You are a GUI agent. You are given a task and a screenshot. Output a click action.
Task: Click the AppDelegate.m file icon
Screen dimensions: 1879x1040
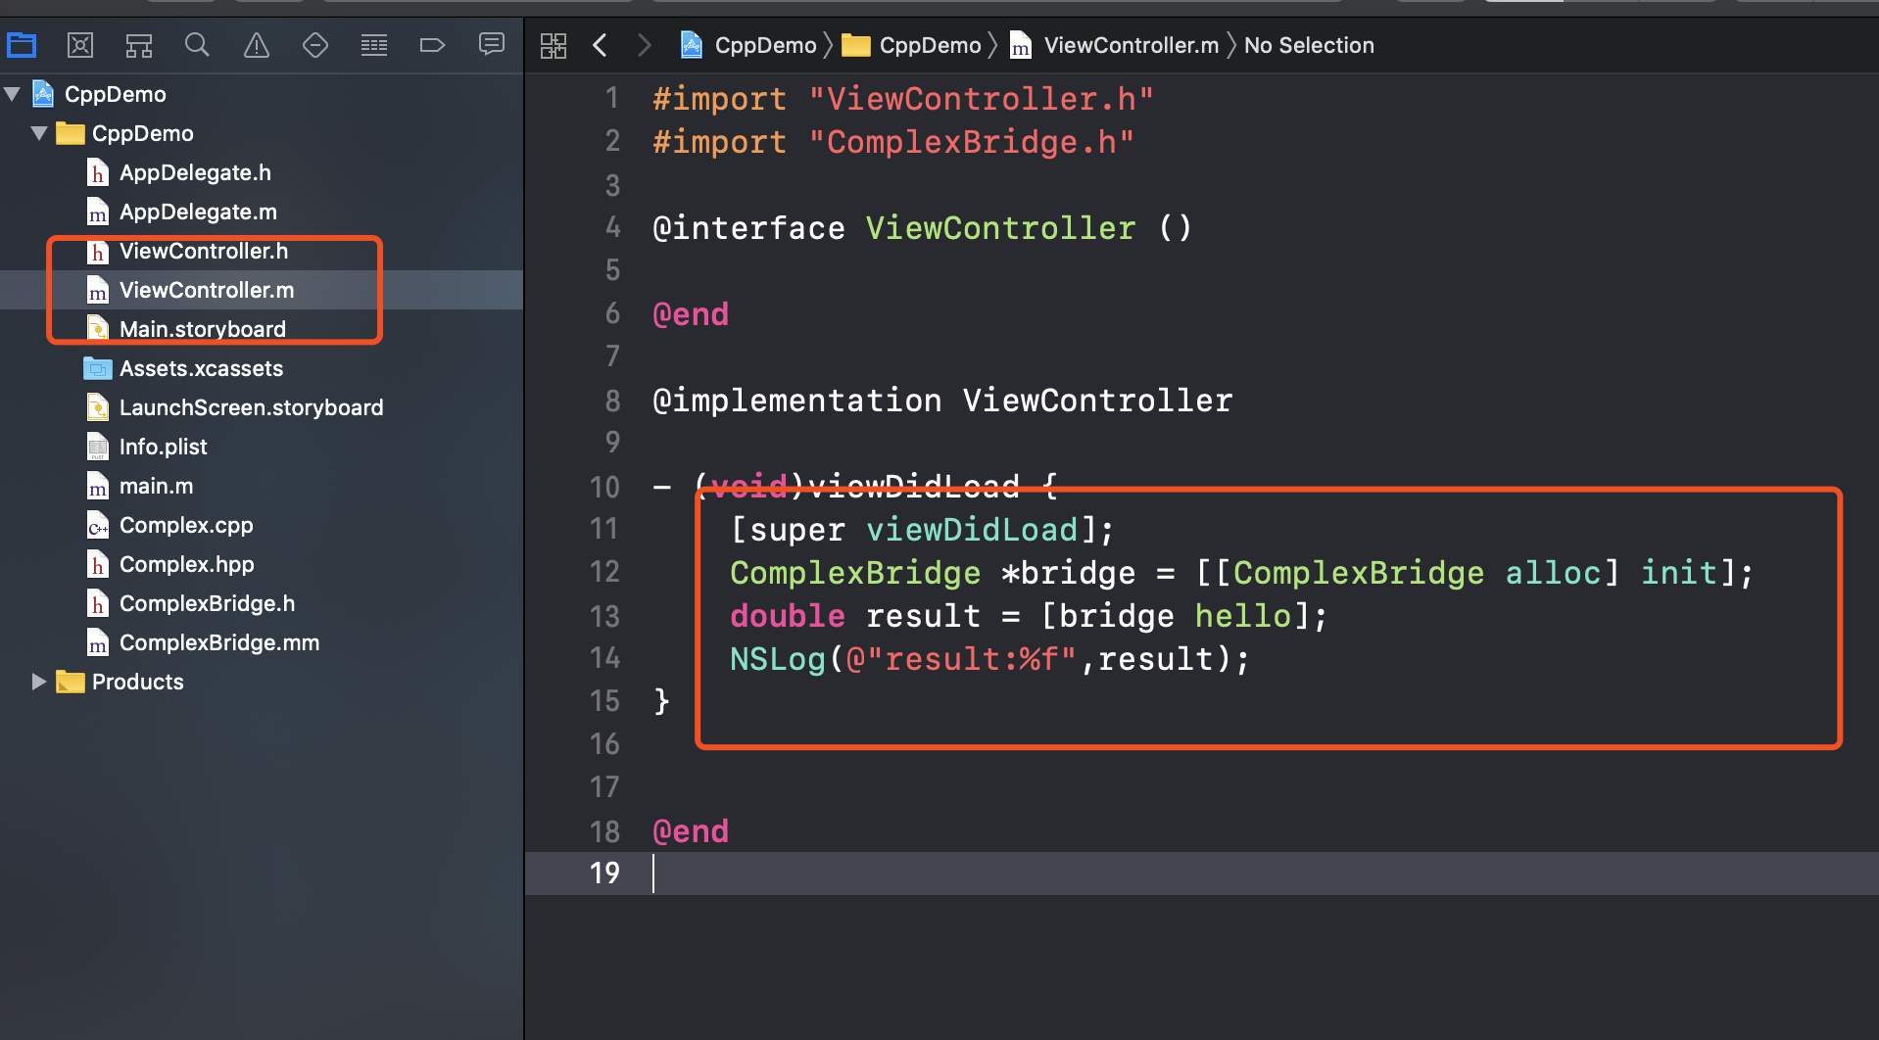coord(98,213)
